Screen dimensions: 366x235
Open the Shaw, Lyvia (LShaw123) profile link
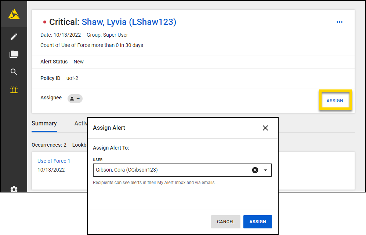click(x=129, y=22)
